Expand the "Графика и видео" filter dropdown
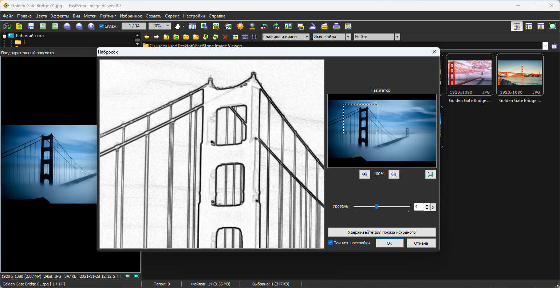The height and width of the screenshot is (288, 560). 307,37
